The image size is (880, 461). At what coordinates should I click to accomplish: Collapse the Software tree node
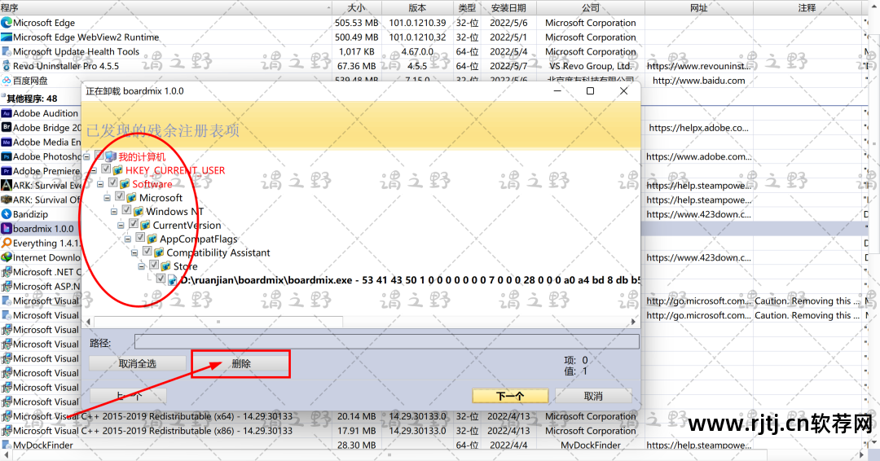tap(100, 185)
